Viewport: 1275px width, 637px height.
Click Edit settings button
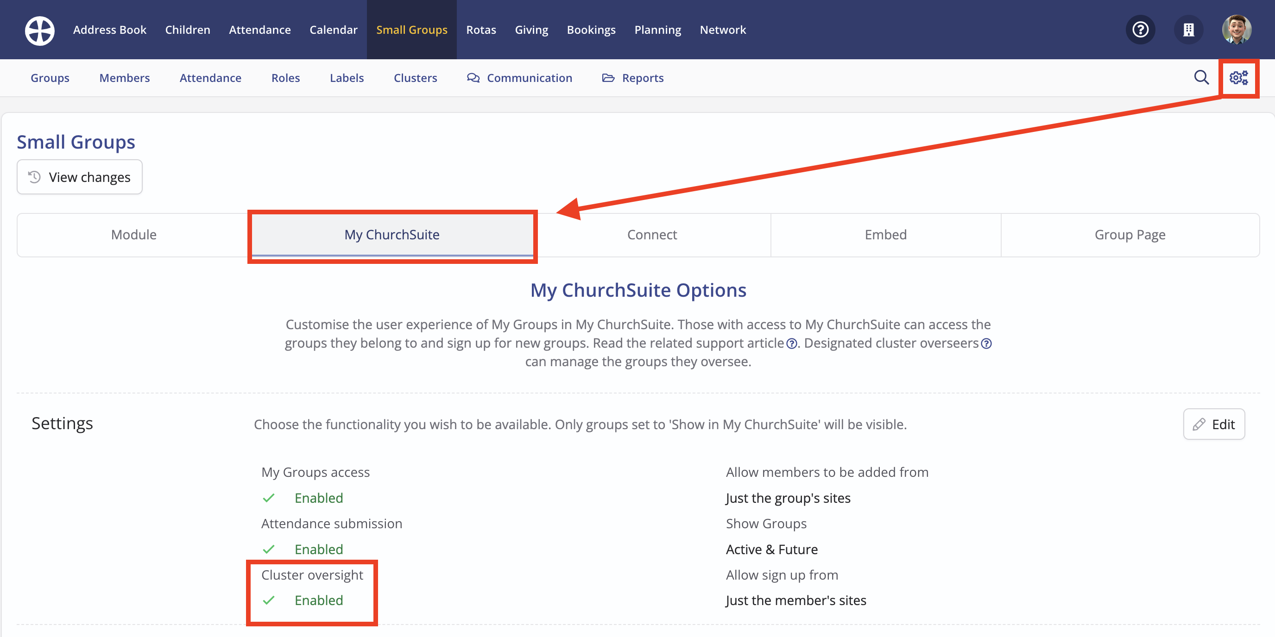pos(1214,424)
